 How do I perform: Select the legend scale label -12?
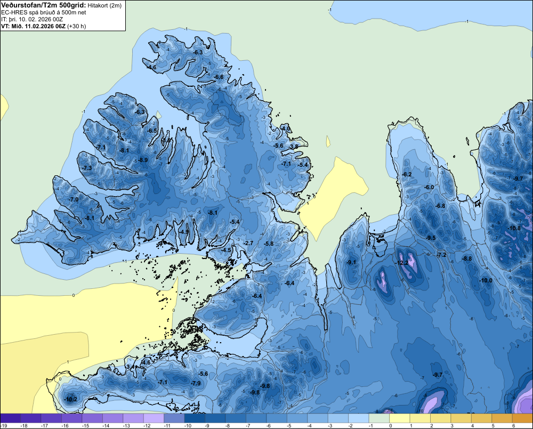(147, 426)
